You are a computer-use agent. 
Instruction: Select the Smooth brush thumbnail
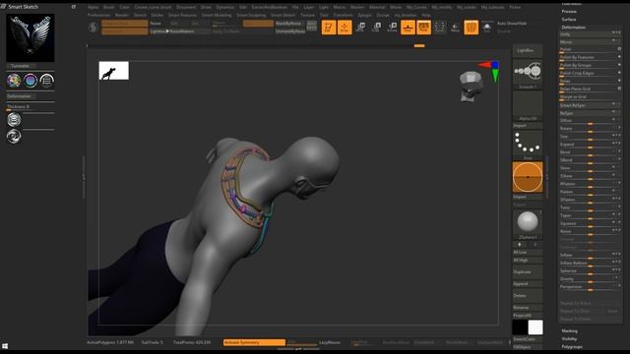point(528,74)
